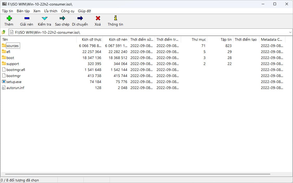The height and width of the screenshot is (183, 293).
Task: Open the Biên tập menu
Action: 23,11
